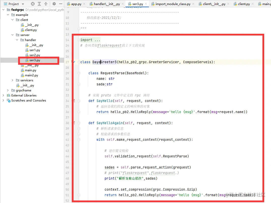Viewport: 271px width, 203px height.
Task: Click override gutter icon on SayHello line
Action: [x=74, y=101]
